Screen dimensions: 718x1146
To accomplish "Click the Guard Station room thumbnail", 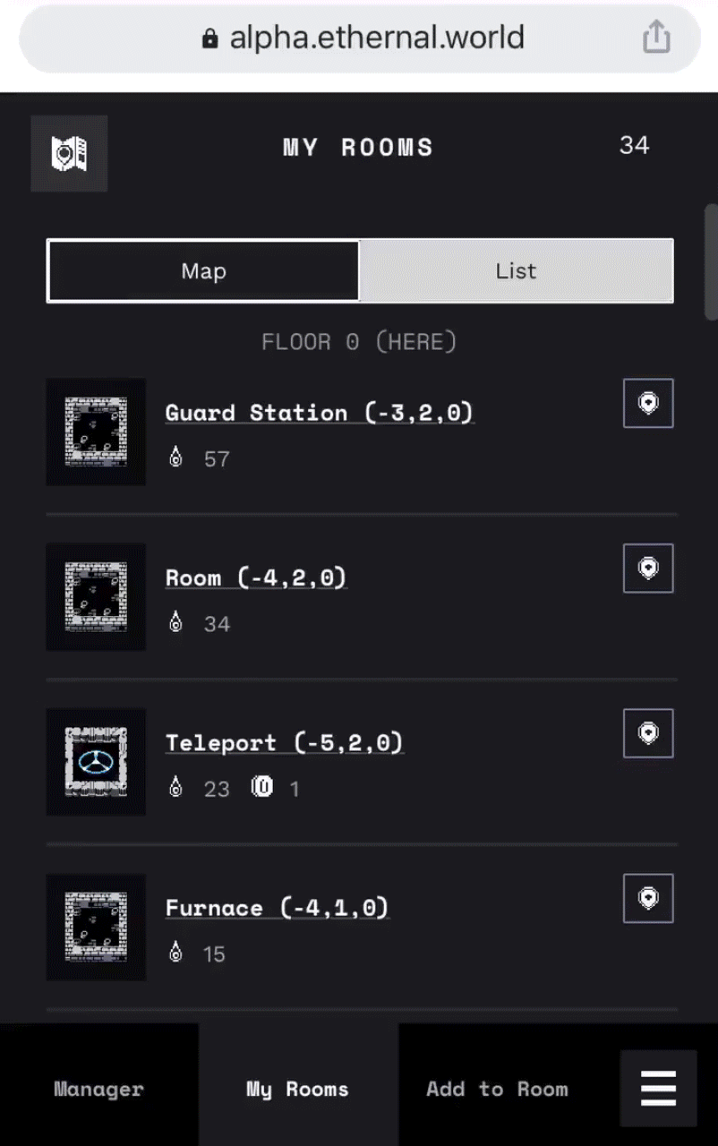I will (x=96, y=432).
